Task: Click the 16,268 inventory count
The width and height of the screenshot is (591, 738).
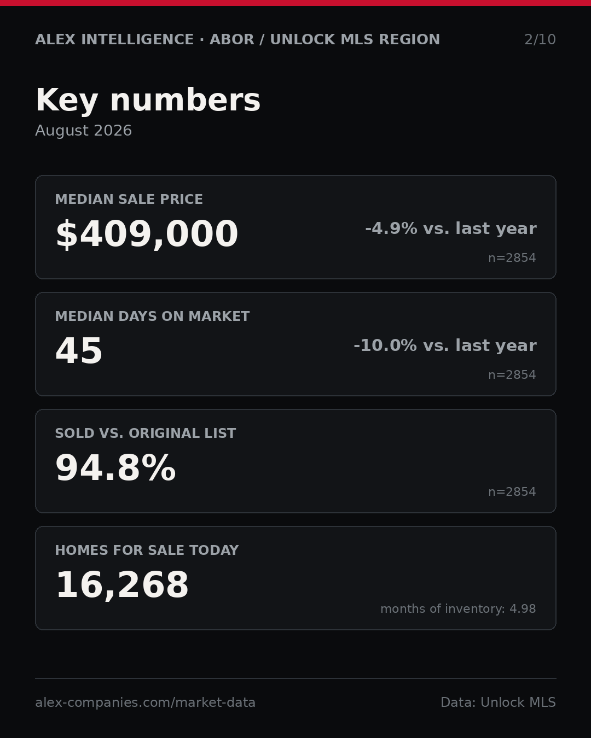Action: (122, 585)
